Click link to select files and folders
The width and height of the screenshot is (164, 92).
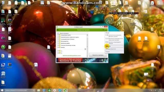pyautogui.click(x=72, y=55)
